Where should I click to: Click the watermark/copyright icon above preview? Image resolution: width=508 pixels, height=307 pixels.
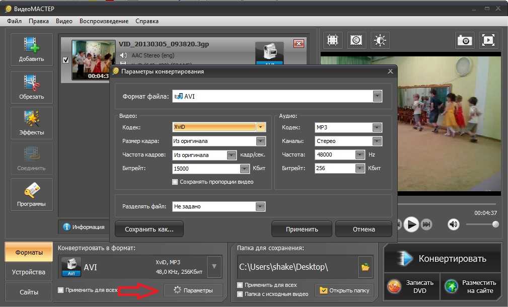click(356, 40)
